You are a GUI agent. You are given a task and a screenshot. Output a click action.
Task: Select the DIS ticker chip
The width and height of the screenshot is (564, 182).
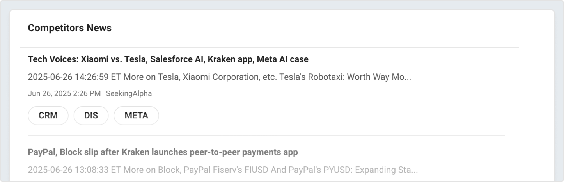coord(91,116)
